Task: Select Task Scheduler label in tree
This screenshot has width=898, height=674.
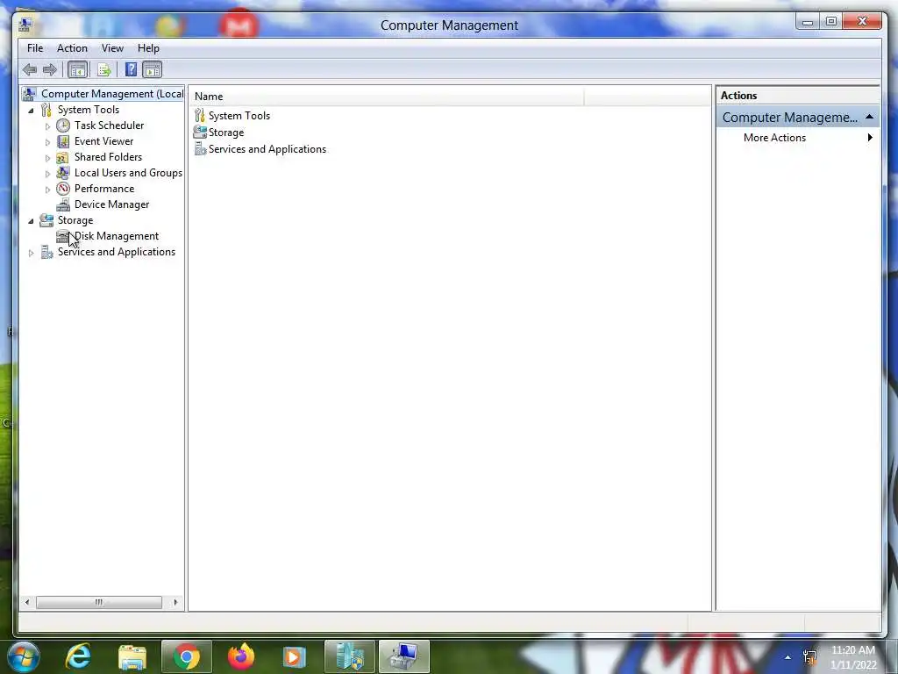Action: coord(109,125)
